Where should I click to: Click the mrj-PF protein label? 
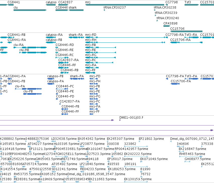point(95,112)
